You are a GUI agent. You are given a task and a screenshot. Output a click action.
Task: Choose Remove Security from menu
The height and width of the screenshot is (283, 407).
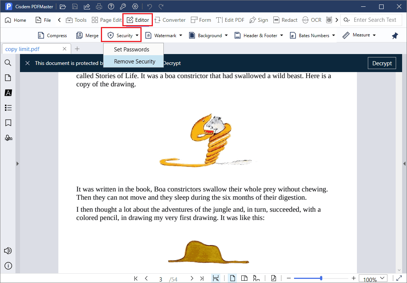click(133, 61)
